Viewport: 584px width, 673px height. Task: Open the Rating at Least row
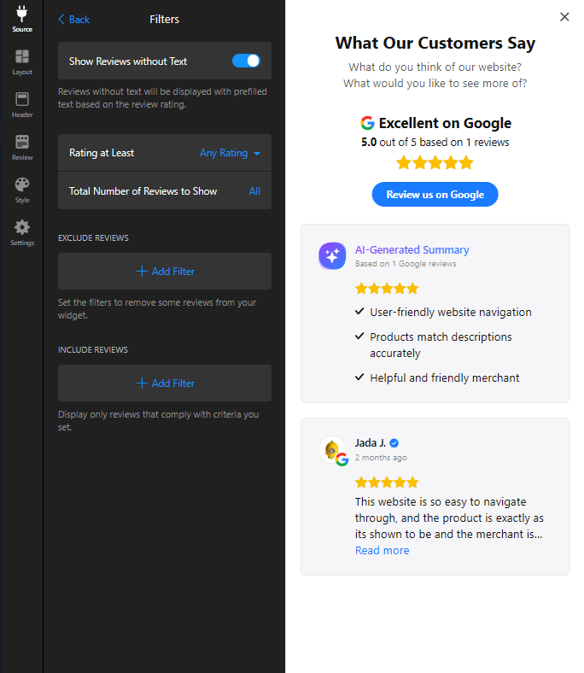165,153
